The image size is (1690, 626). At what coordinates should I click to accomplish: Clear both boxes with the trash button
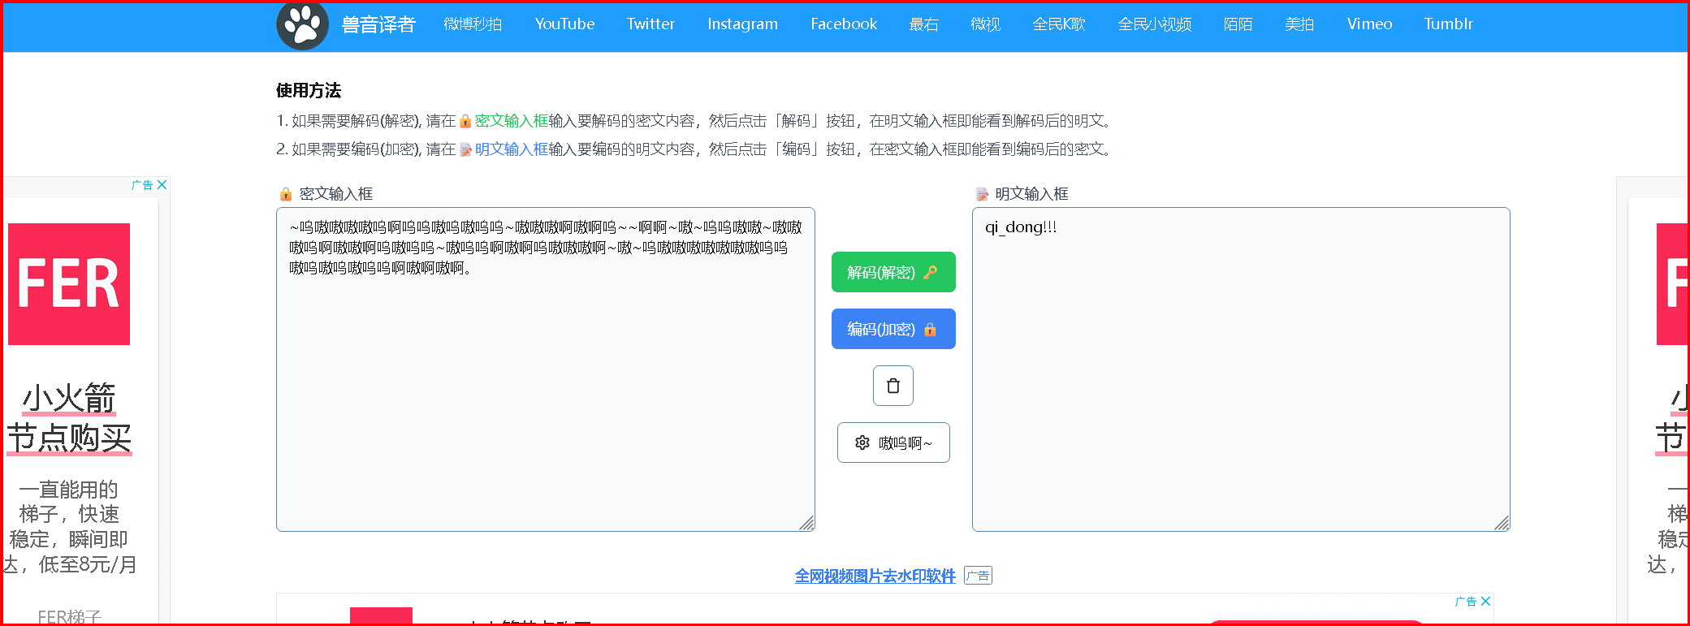(x=893, y=386)
